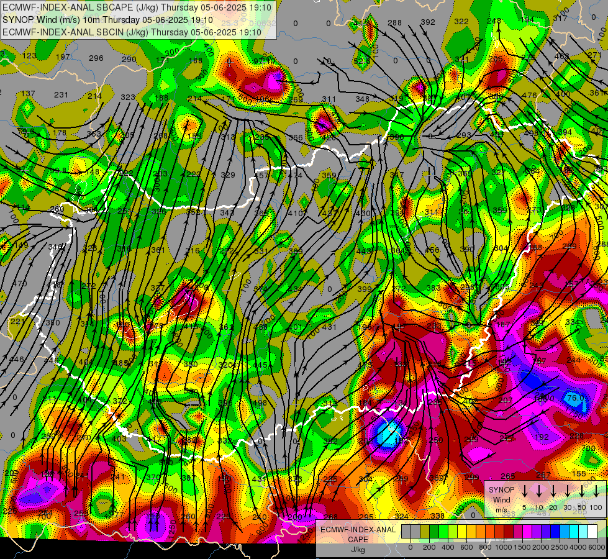Click the 79.6 value on the map
Image resolution: width=608 pixels, height=559 pixels.
tap(25, 131)
